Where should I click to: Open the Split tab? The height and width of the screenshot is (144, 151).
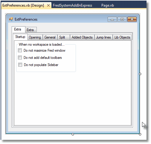pos(63,37)
